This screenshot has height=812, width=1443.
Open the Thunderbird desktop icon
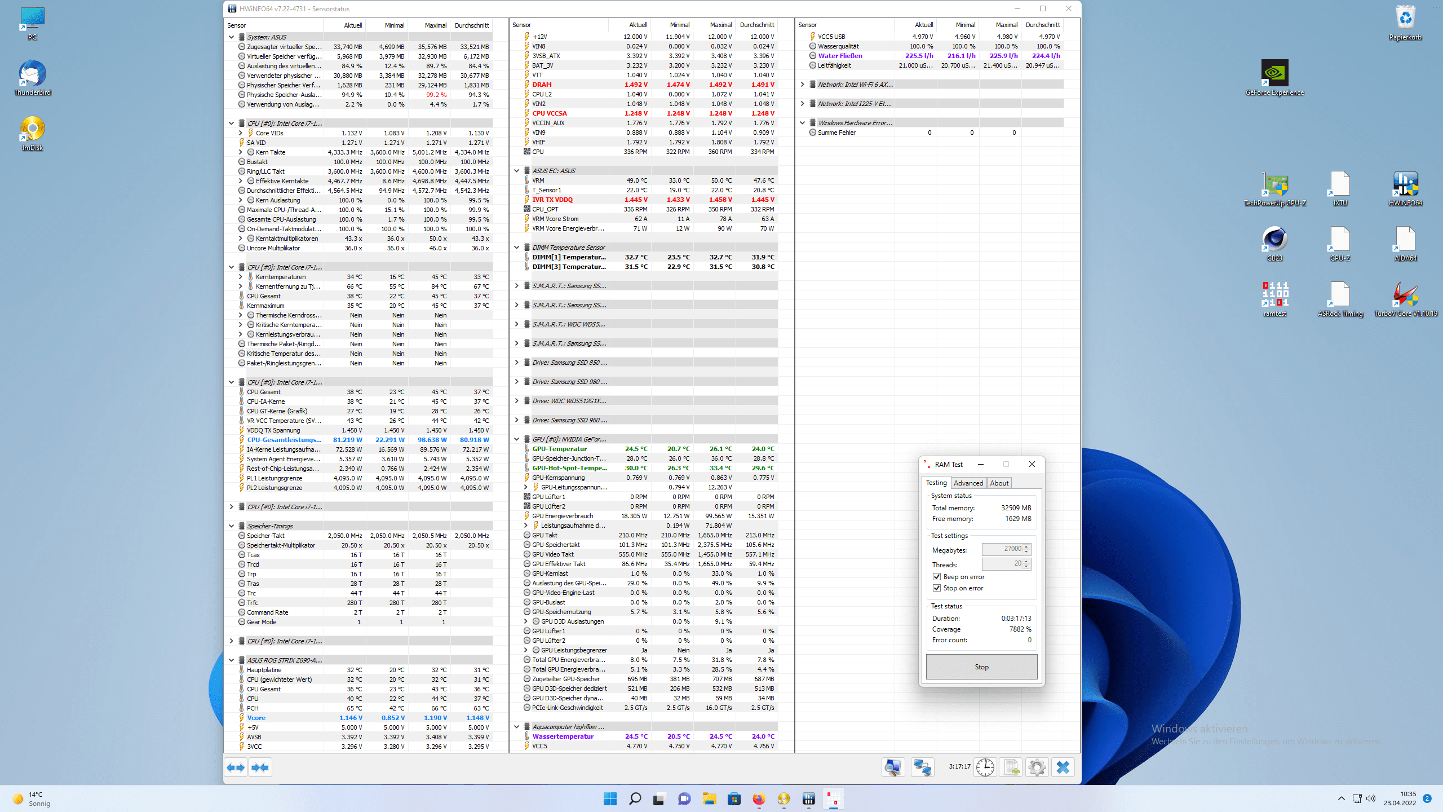click(x=32, y=78)
